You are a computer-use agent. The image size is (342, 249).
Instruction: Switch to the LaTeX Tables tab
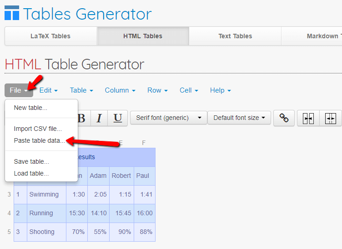(x=50, y=36)
